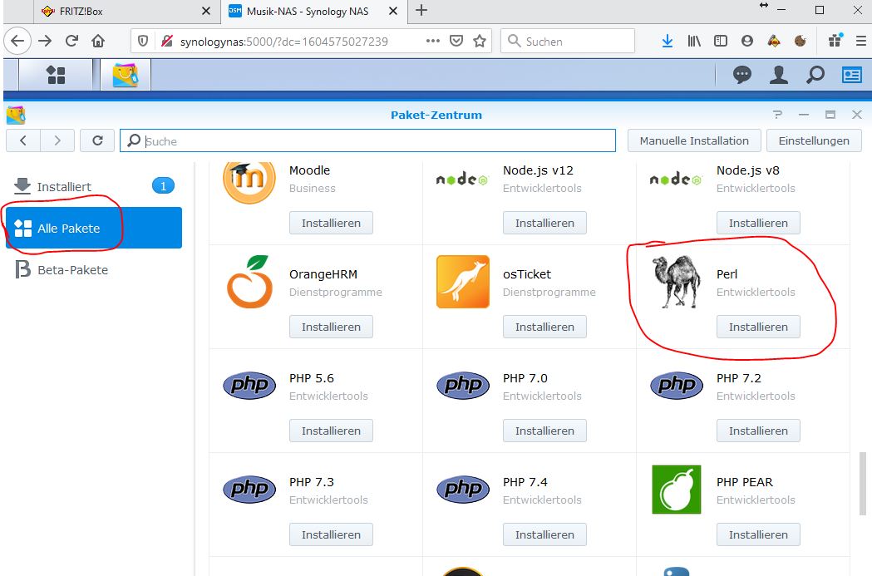Click the Installiert update count badge
Viewport: 872px width, 576px height.
[163, 185]
